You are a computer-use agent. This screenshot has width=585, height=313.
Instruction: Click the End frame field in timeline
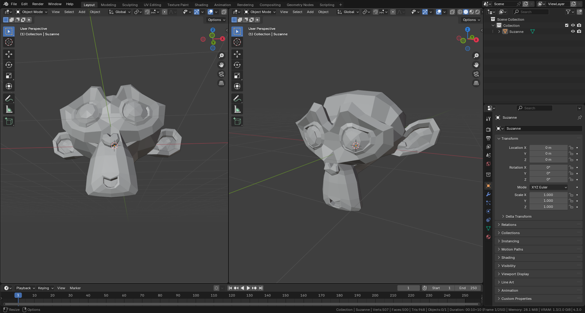click(468, 288)
